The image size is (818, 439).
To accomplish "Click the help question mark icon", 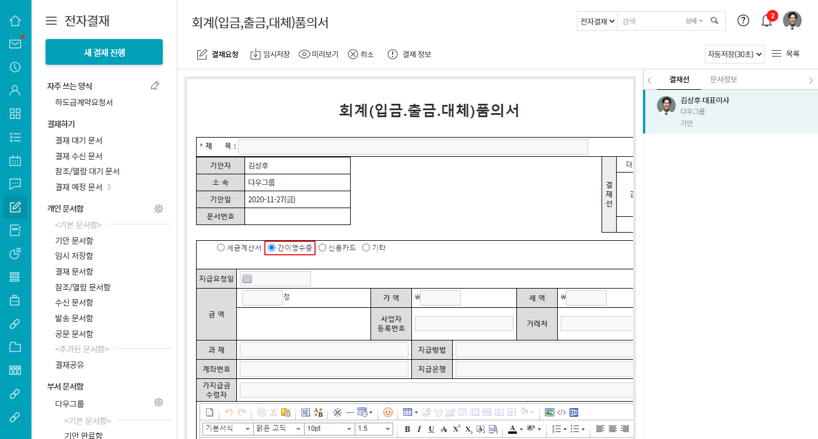I will point(743,20).
